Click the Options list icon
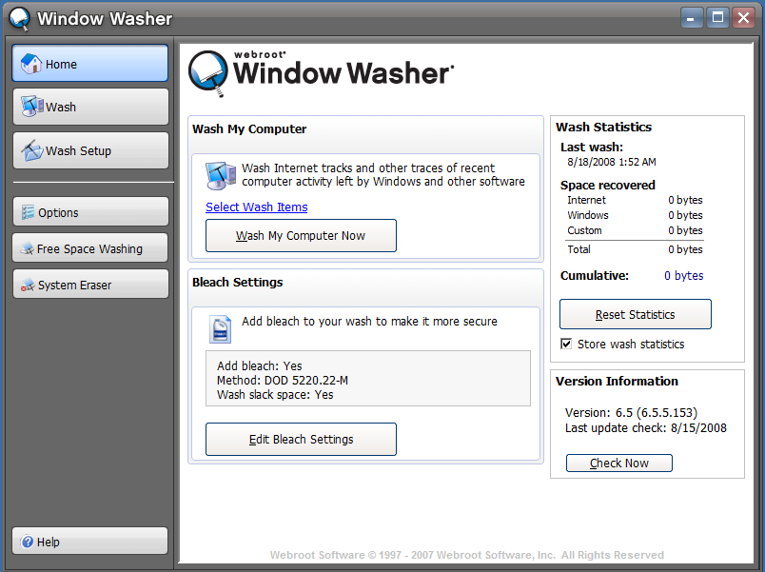This screenshot has width=765, height=572. (28, 212)
